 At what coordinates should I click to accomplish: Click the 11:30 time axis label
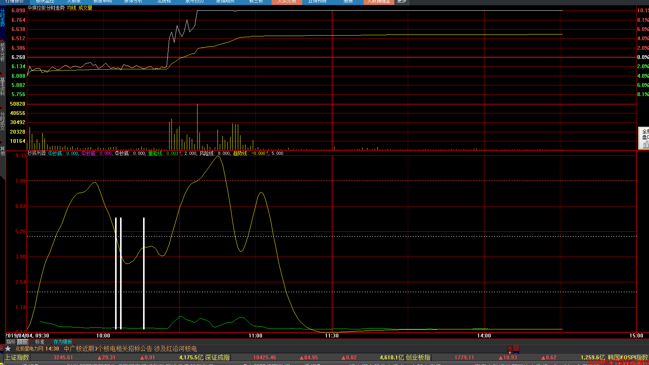coord(332,336)
